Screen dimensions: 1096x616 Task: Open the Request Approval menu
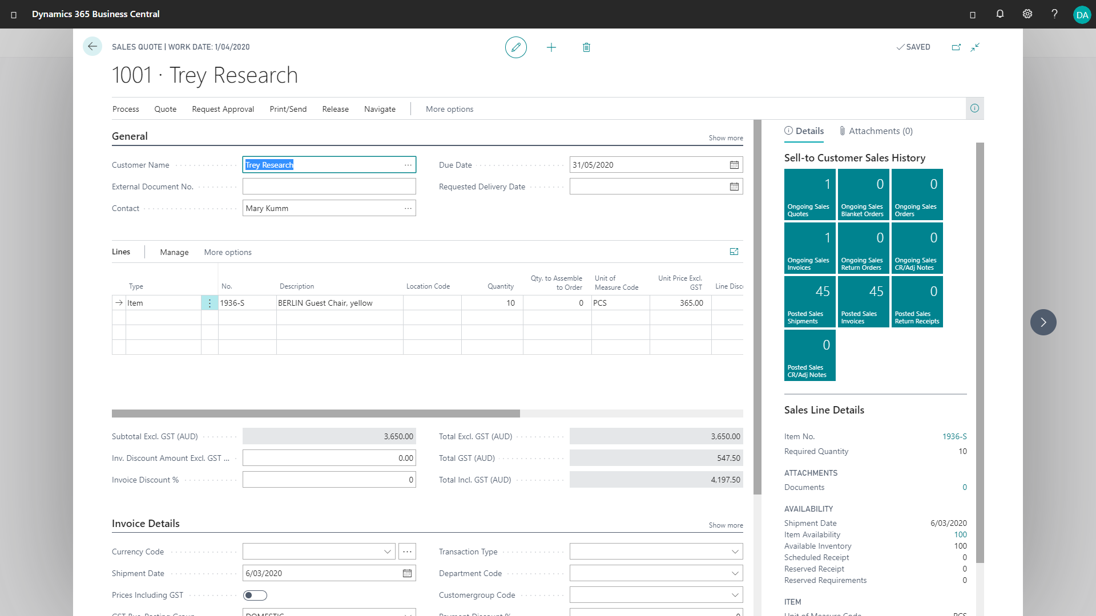223,109
